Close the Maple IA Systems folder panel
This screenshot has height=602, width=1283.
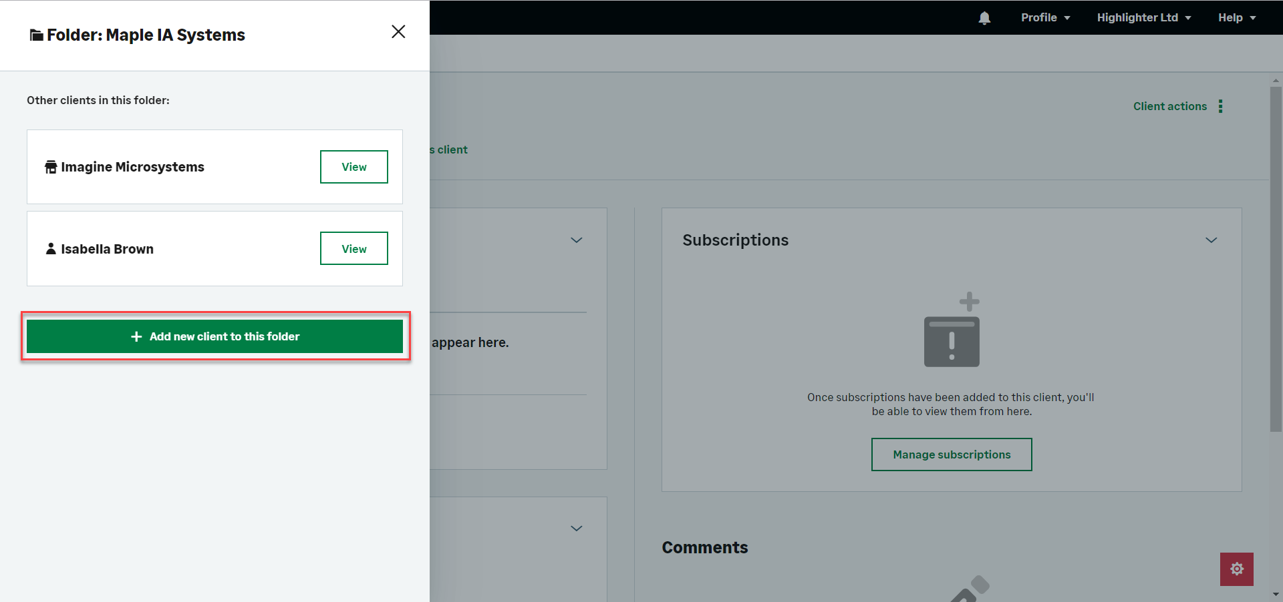pyautogui.click(x=398, y=32)
